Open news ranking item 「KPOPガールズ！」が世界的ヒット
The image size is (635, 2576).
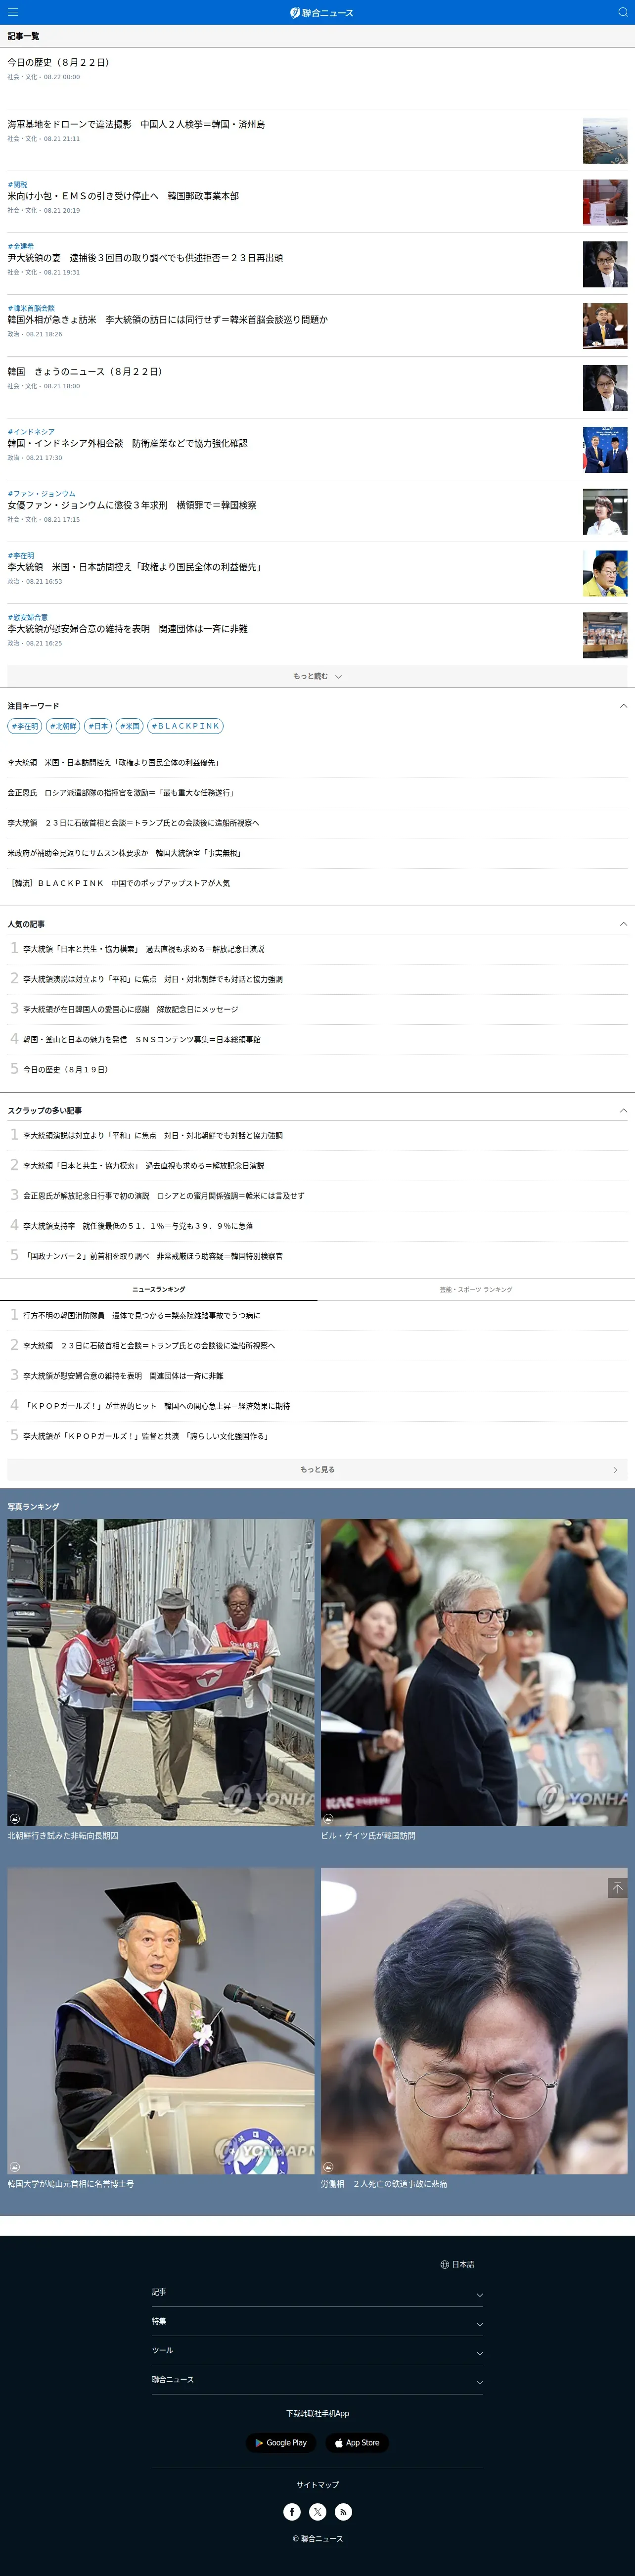[x=157, y=1405]
